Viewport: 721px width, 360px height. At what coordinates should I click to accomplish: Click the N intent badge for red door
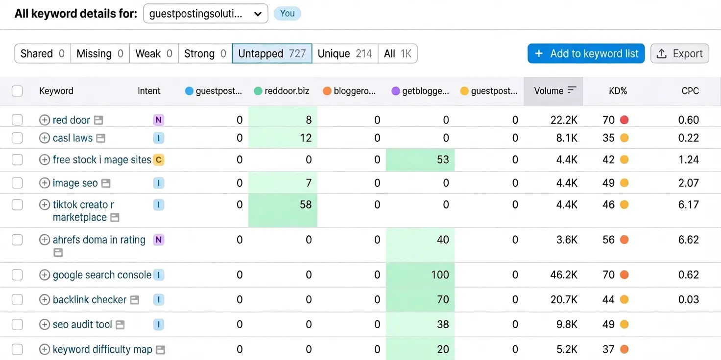pyautogui.click(x=158, y=119)
